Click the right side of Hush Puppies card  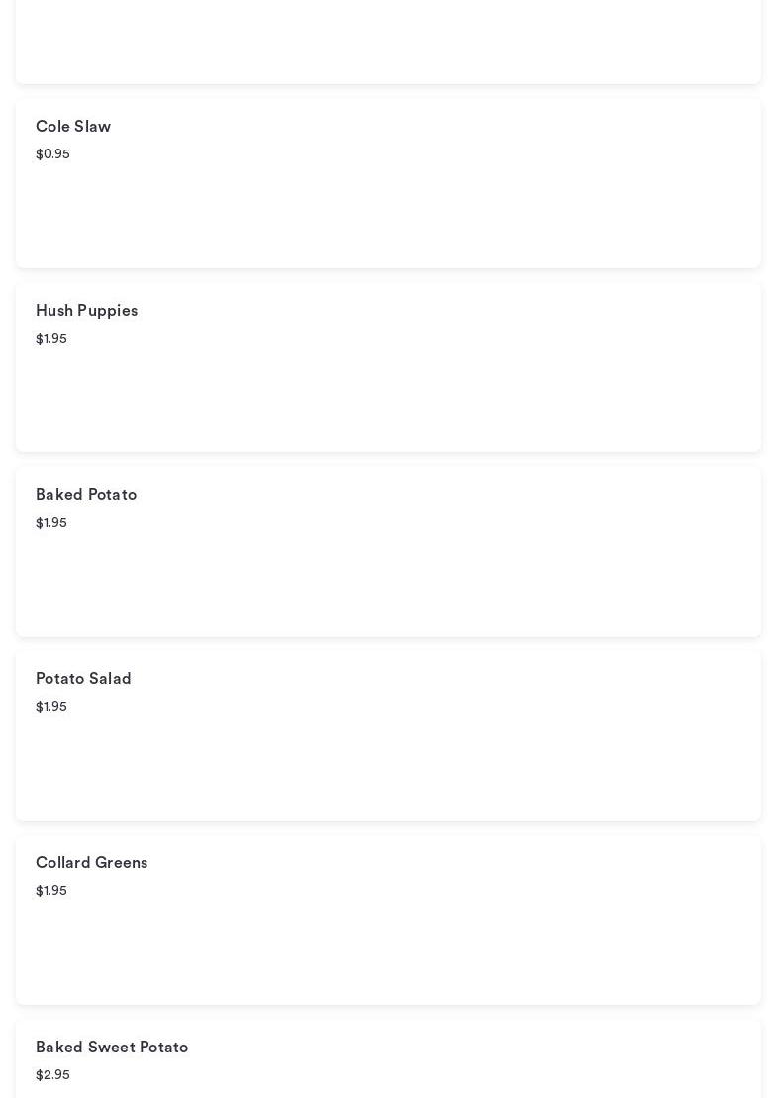pos(643,366)
